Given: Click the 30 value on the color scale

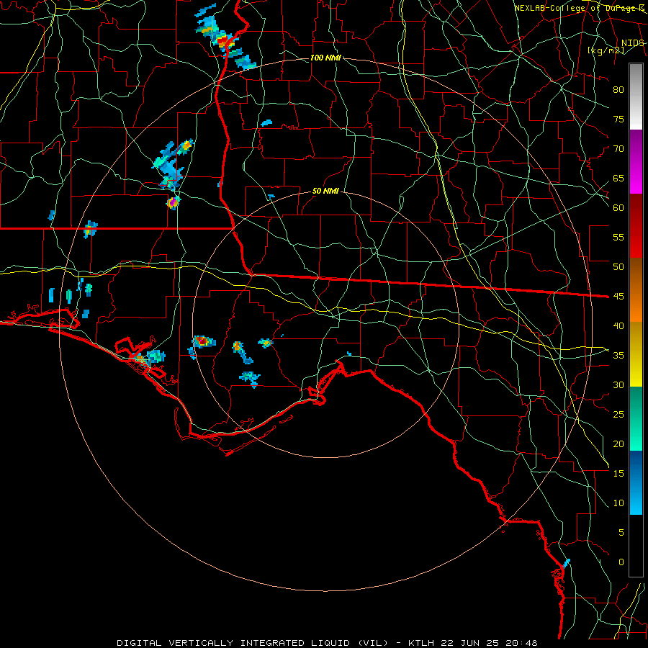Looking at the screenshot, I should click(618, 385).
